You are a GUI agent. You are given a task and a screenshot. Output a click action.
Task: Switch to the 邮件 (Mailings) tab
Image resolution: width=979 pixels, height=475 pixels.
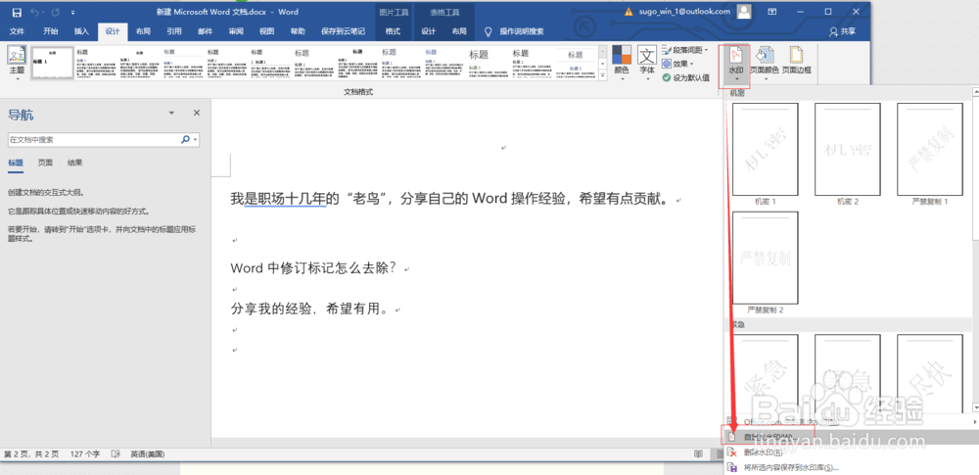[x=206, y=31]
